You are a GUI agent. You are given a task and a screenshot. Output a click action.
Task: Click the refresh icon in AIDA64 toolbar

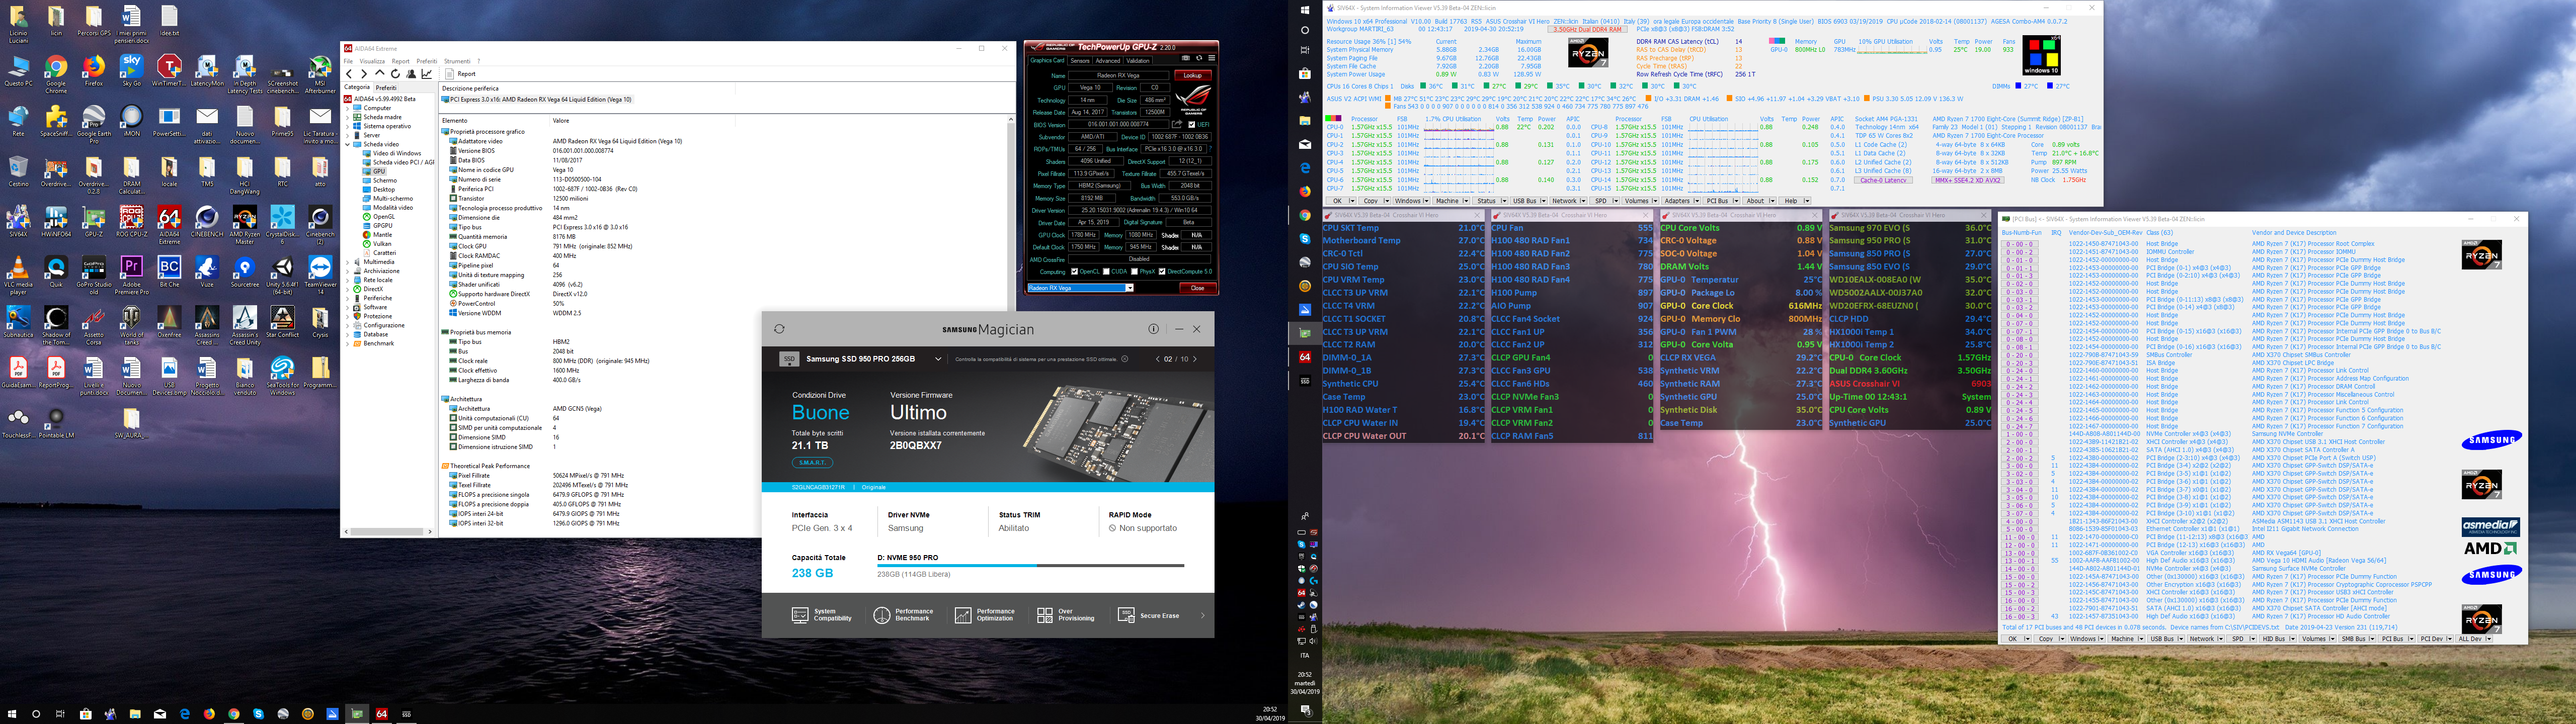[x=395, y=74]
